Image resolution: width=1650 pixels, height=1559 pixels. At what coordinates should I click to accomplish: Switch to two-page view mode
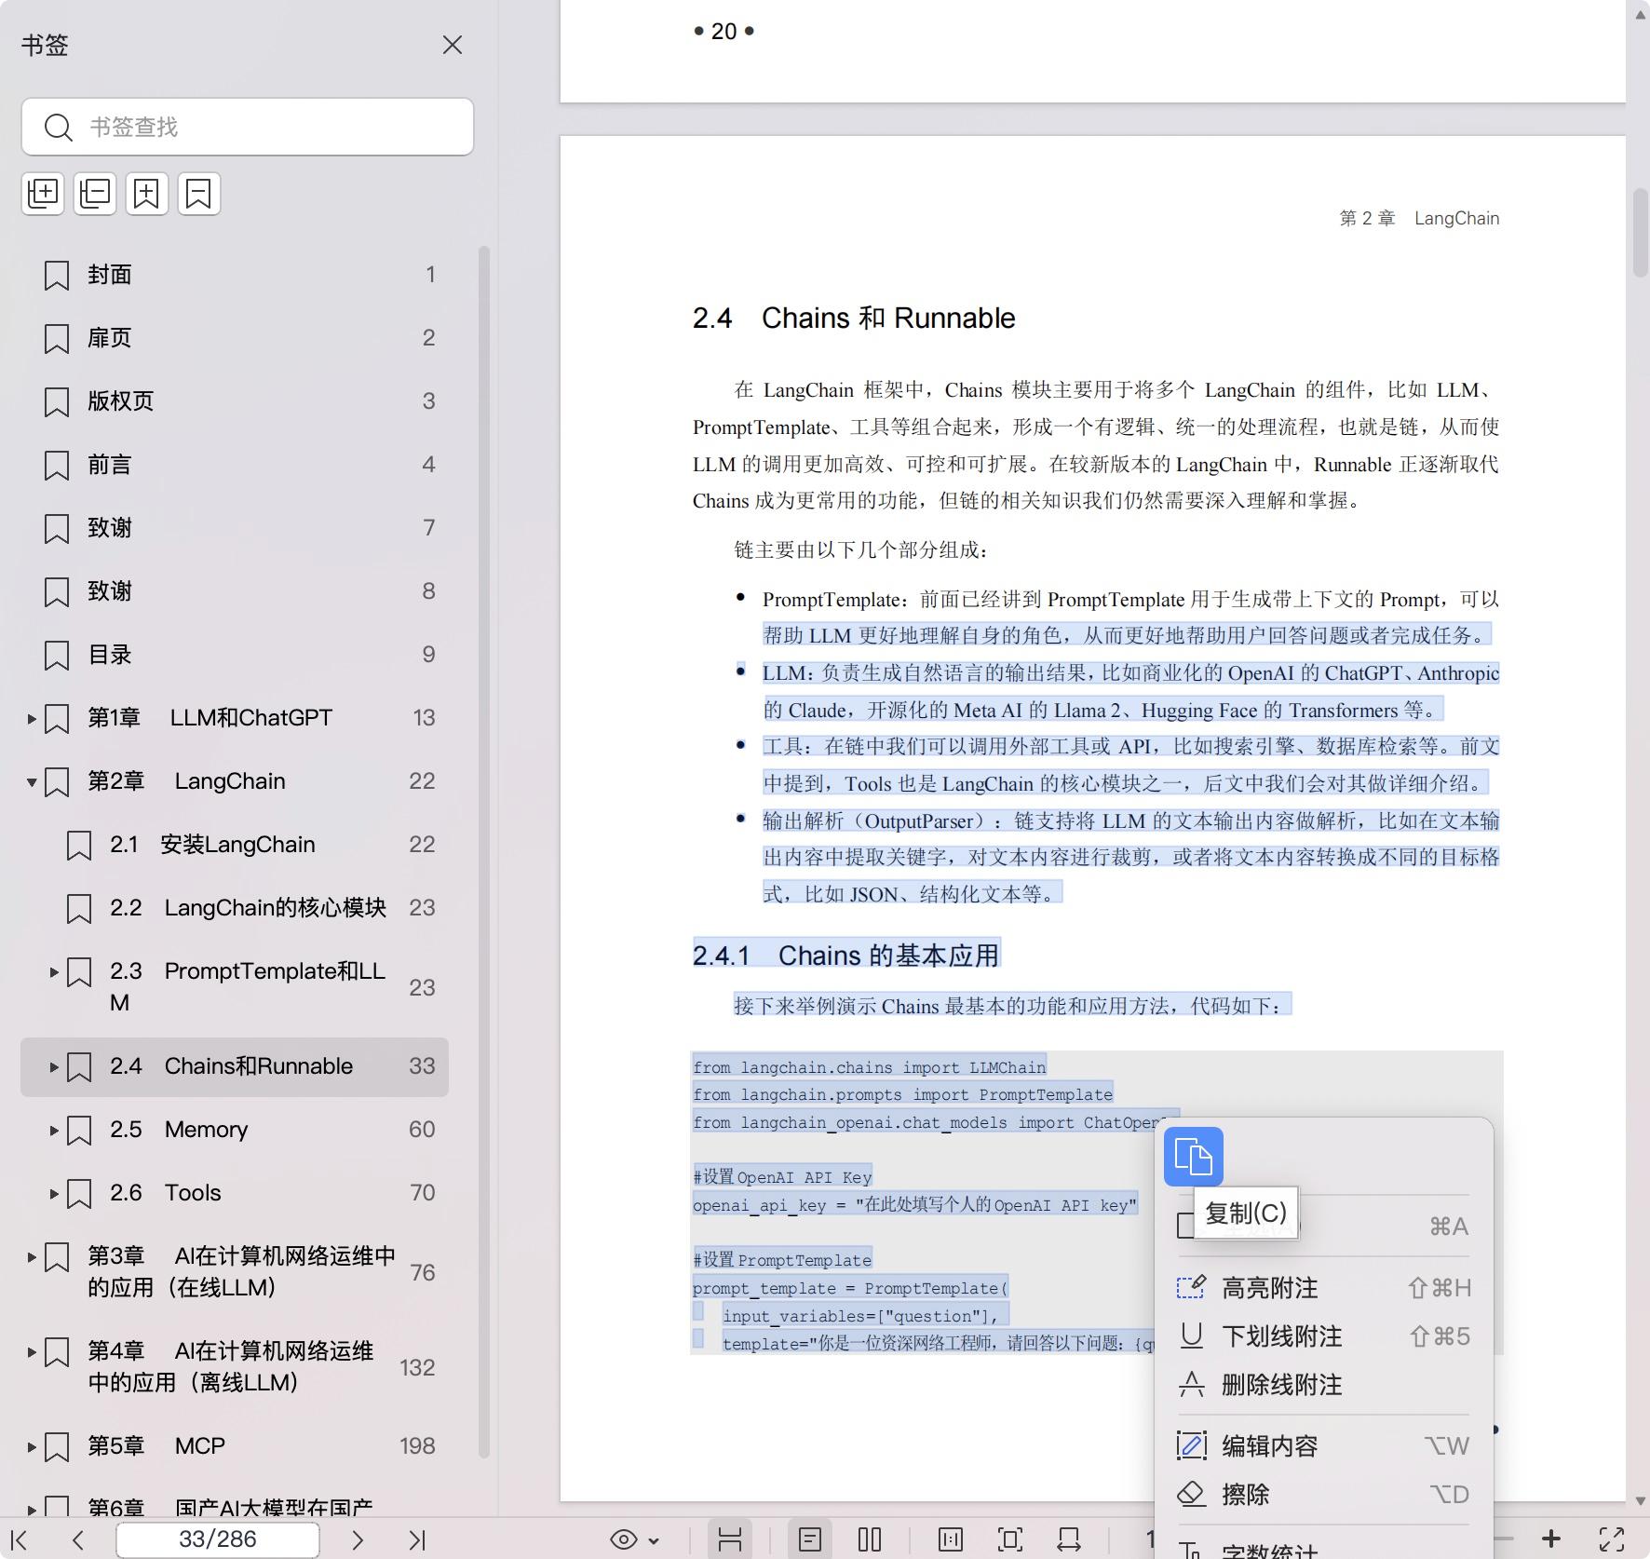pos(869,1539)
